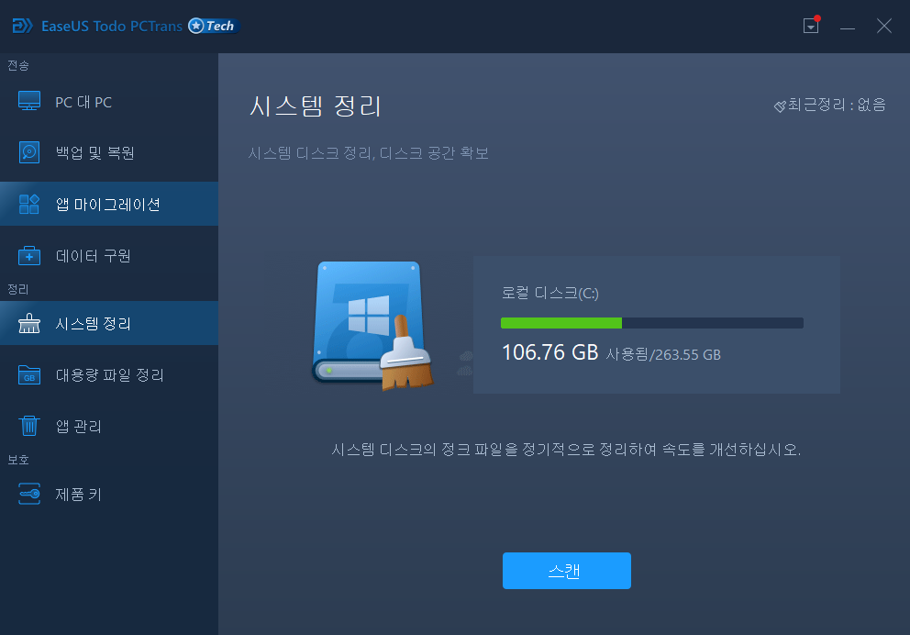
Task: Open the 백업 및 복원 feature
Action: click(x=28, y=152)
